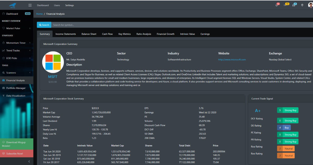This screenshot has height=165, width=313.
Task: Click the Total Debt column header
Action: [185, 146]
